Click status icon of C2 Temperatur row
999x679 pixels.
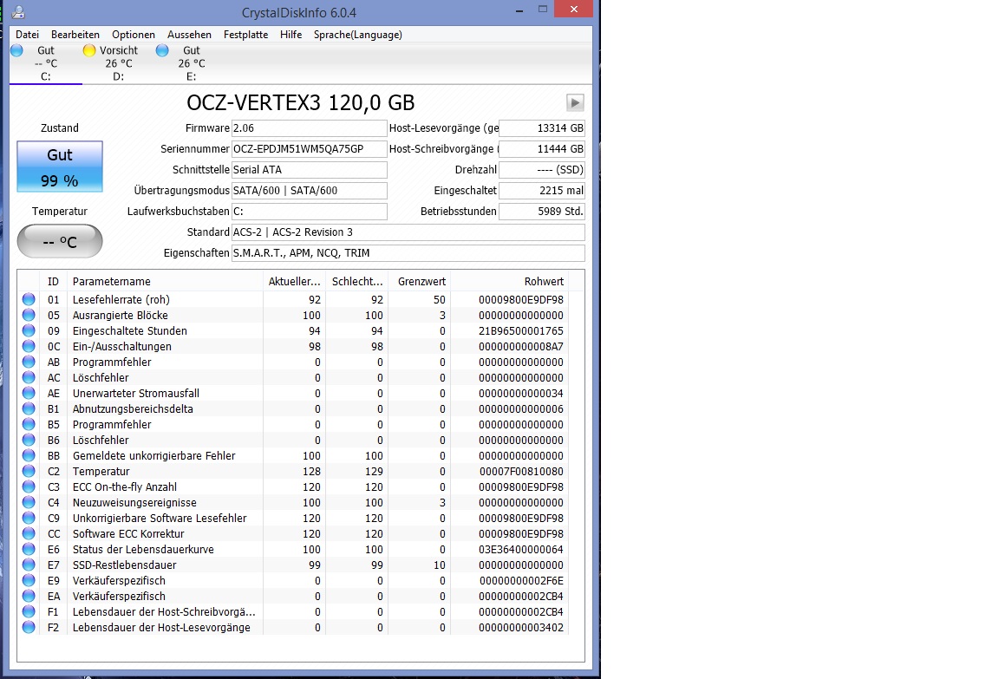(x=29, y=471)
